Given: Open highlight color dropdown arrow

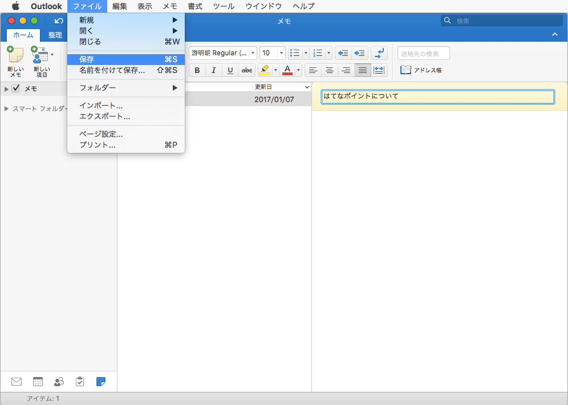Looking at the screenshot, I should pyautogui.click(x=275, y=70).
